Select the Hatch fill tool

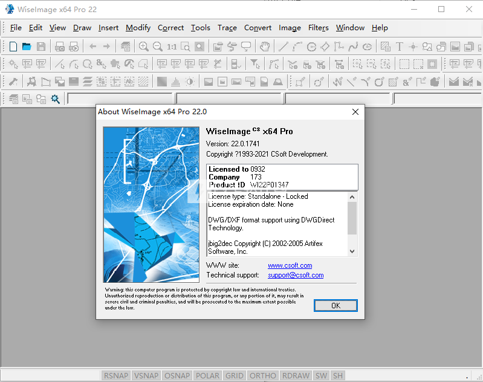tap(385, 47)
